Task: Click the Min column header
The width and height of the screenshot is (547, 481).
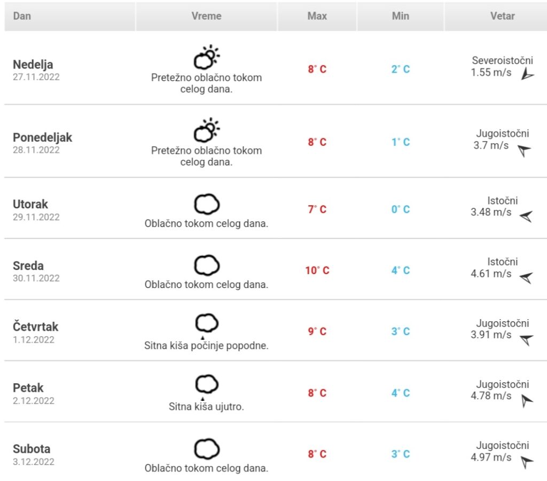Action: (401, 16)
